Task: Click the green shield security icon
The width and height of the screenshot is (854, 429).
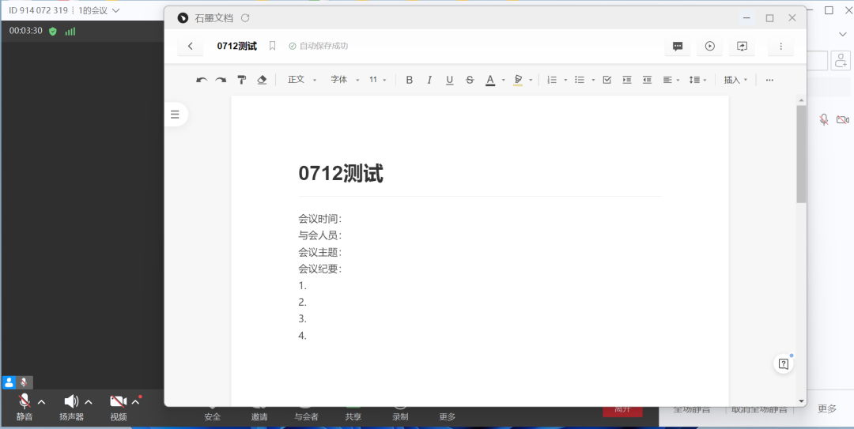Action: tap(53, 31)
